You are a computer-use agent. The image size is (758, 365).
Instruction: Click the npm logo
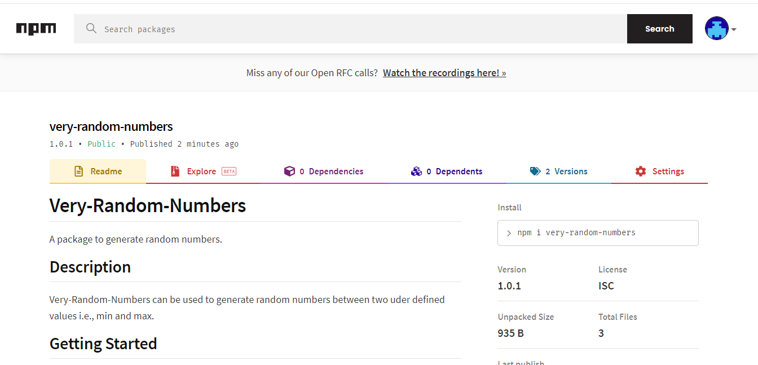(x=36, y=29)
